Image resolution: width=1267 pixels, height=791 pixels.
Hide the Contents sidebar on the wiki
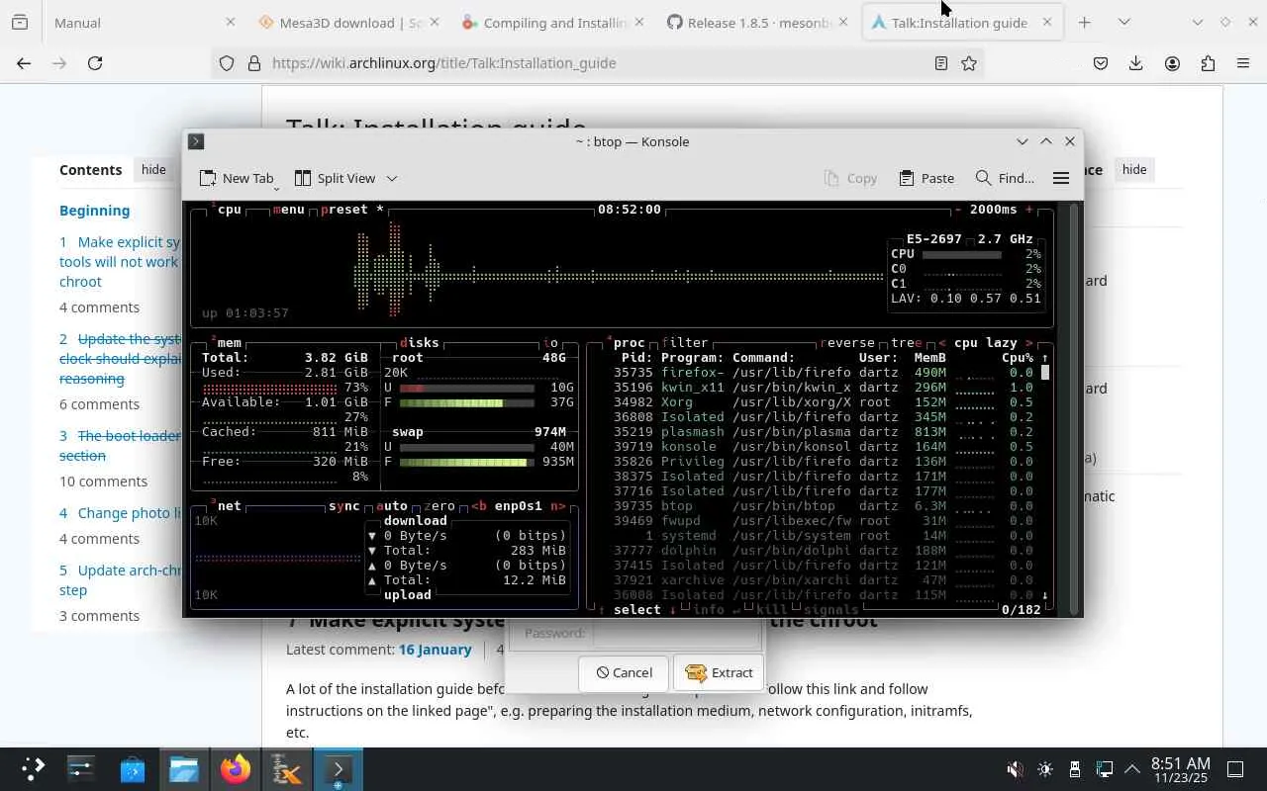pyautogui.click(x=153, y=170)
